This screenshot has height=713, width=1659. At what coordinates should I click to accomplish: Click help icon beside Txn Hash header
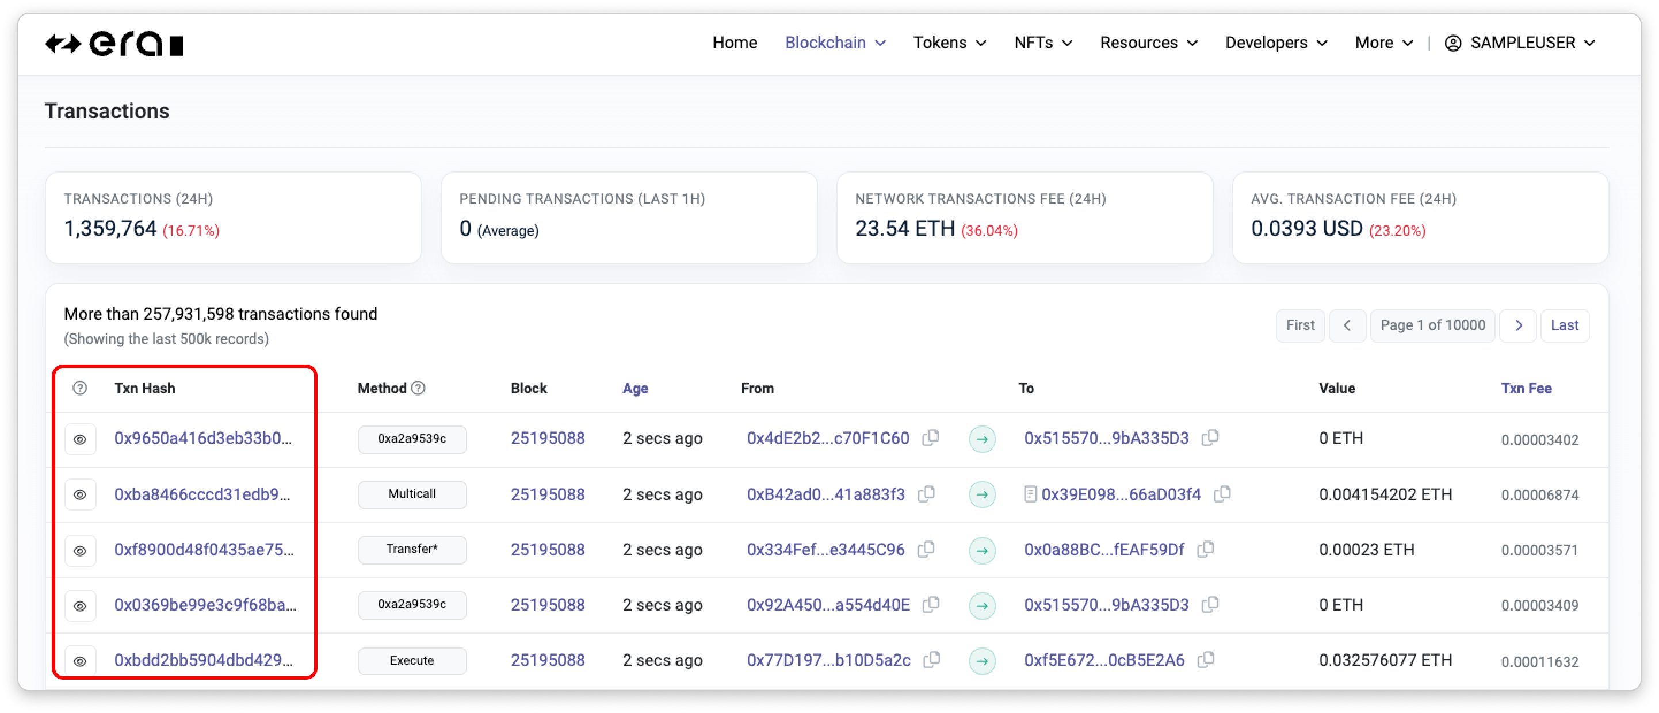[x=80, y=388]
